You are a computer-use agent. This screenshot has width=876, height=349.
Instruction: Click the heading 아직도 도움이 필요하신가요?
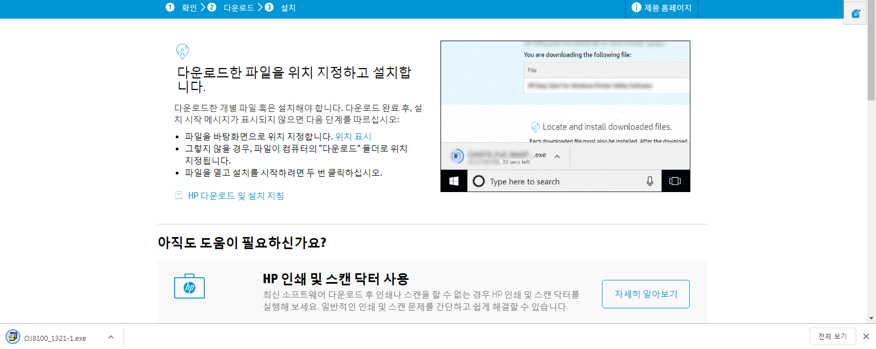242,243
